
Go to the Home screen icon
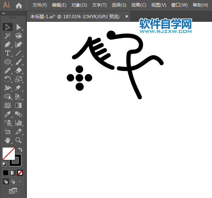19,5
